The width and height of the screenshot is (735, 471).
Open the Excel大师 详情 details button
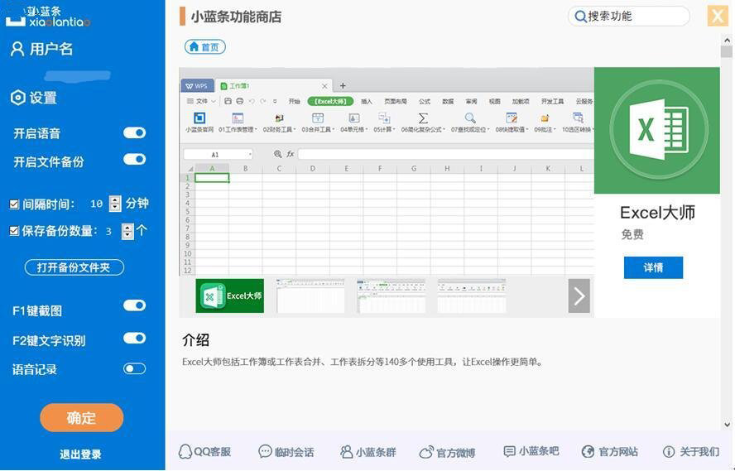click(x=653, y=267)
